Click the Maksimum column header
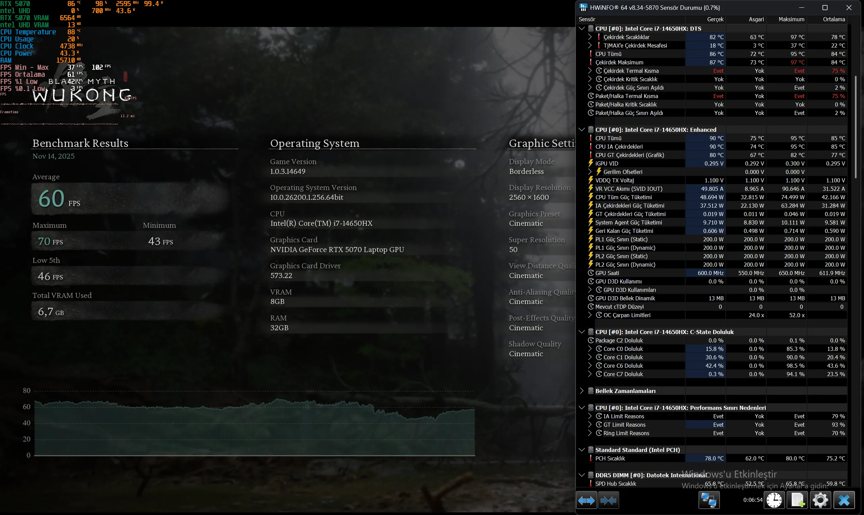Image resolution: width=864 pixels, height=515 pixels. (786, 20)
